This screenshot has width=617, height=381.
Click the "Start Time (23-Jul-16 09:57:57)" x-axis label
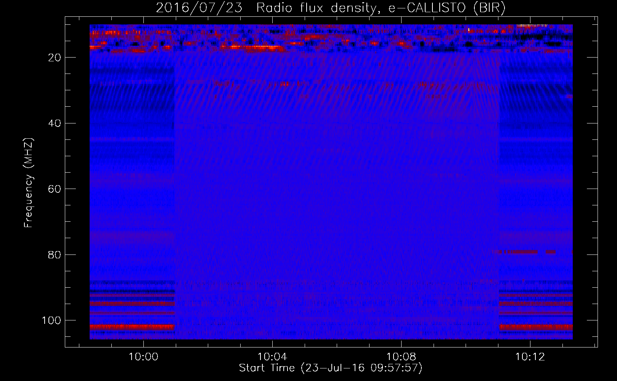pos(331,368)
